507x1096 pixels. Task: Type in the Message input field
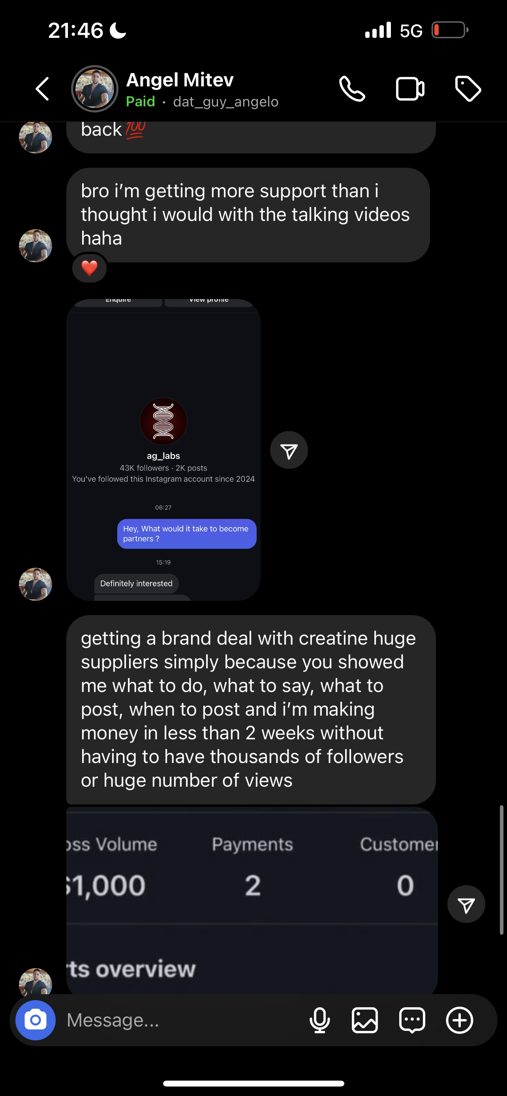[183, 1020]
